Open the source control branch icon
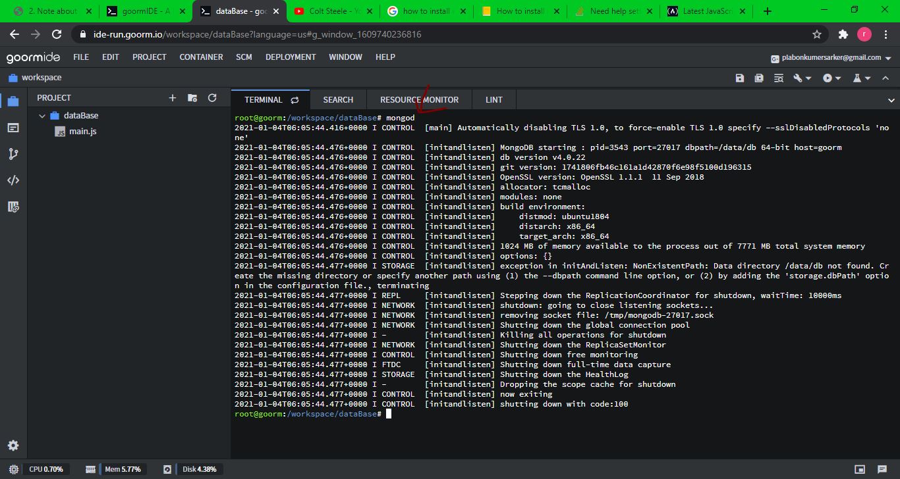This screenshot has height=479, width=900. (x=13, y=154)
